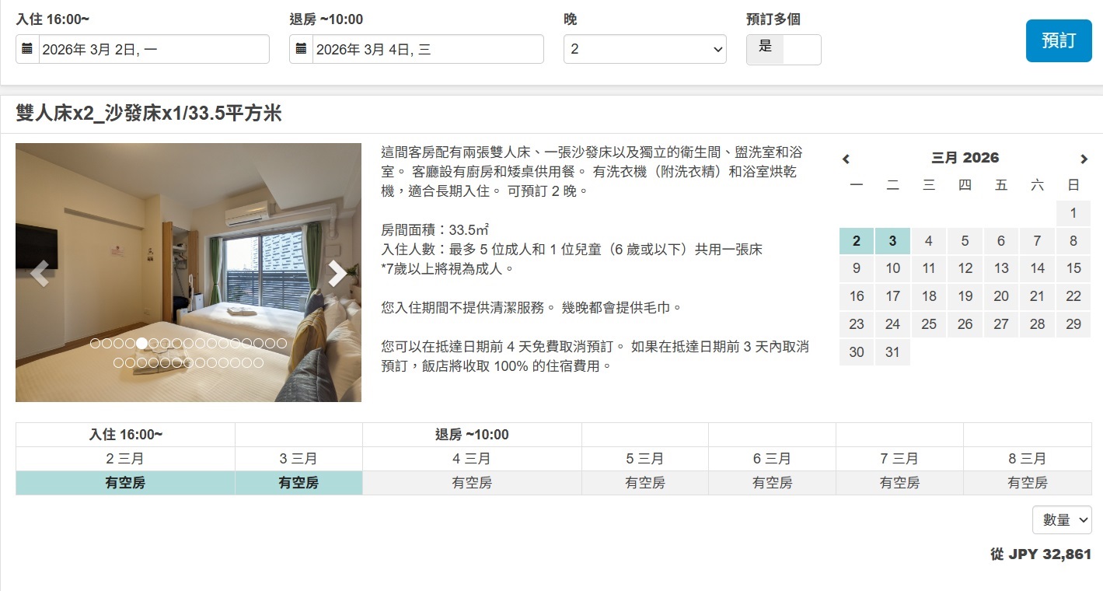Select 有空房 availability for March 4

coord(472,482)
